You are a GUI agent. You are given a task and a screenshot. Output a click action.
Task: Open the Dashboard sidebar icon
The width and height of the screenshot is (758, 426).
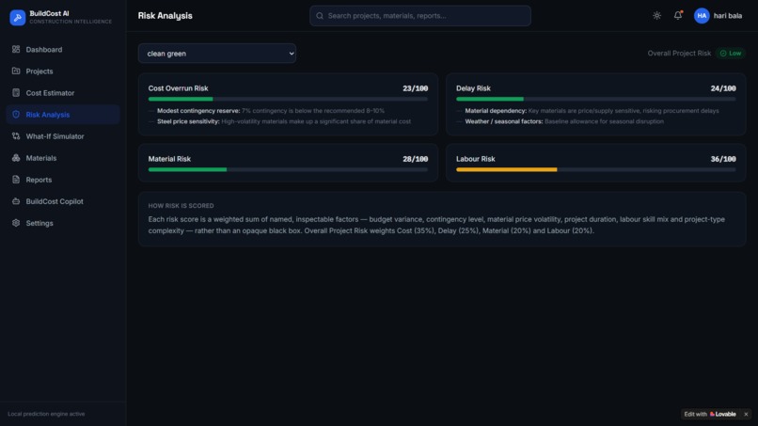point(16,49)
